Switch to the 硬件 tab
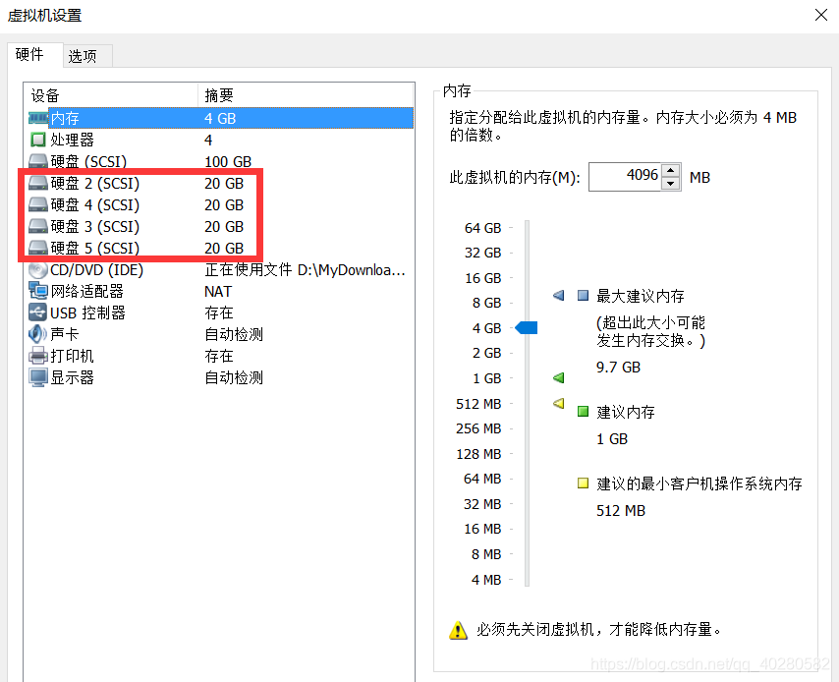Screen dimensions: 839x682 (35, 55)
